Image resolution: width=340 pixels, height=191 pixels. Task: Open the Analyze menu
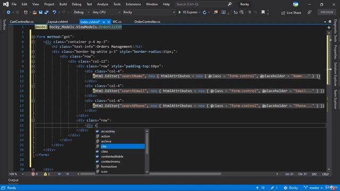(103, 4)
